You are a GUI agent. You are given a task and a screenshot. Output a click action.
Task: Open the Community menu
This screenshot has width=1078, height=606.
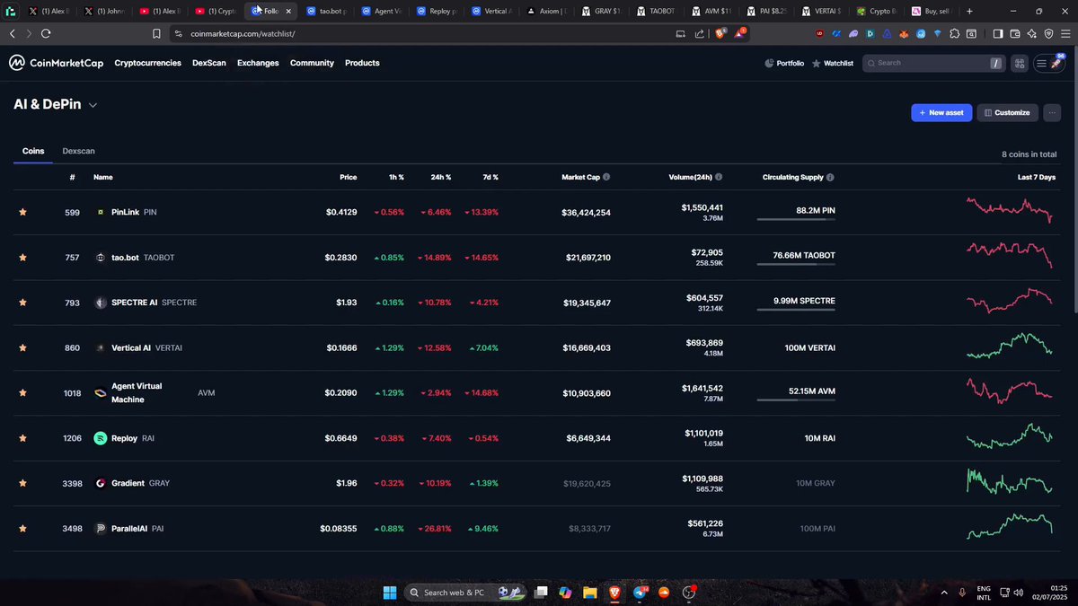point(312,63)
